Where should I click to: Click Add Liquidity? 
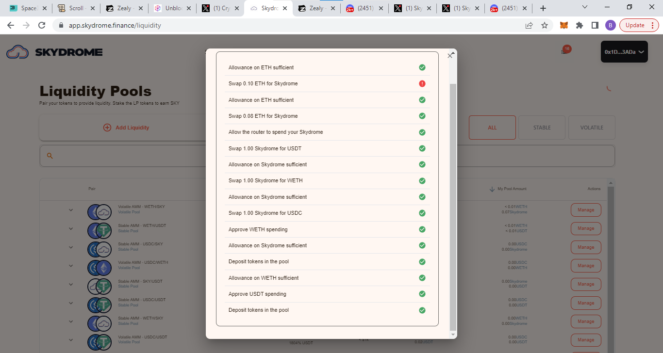(126, 128)
